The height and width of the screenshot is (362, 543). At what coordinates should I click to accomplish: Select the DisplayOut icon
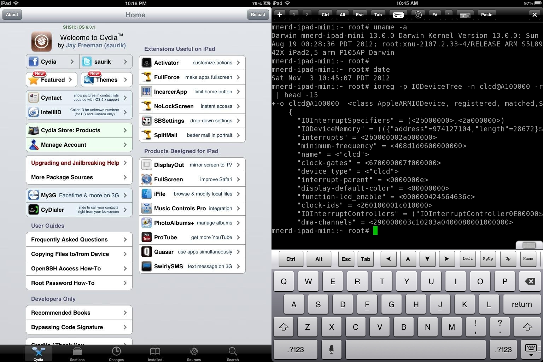(x=147, y=165)
